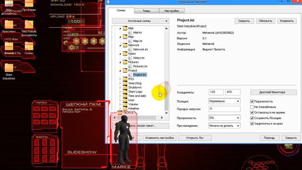Viewport: 302px width, 170px height.
Task: Enable the Не Кликабельно checkbox
Action: (252, 107)
